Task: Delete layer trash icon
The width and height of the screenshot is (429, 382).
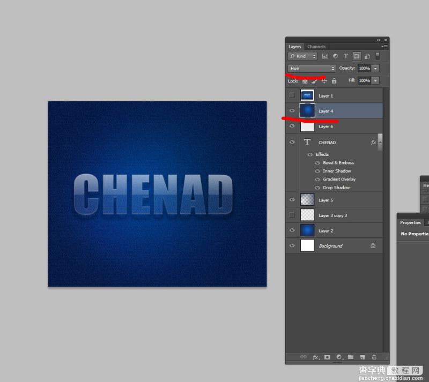Action: click(x=374, y=357)
